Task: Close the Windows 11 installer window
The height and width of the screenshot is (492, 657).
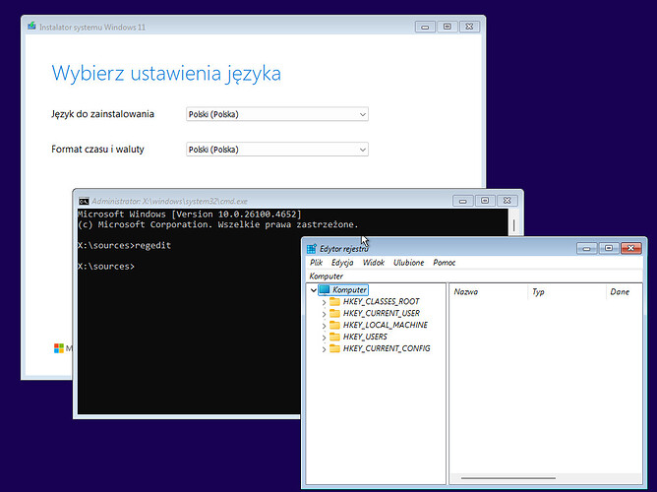Action: click(x=469, y=27)
